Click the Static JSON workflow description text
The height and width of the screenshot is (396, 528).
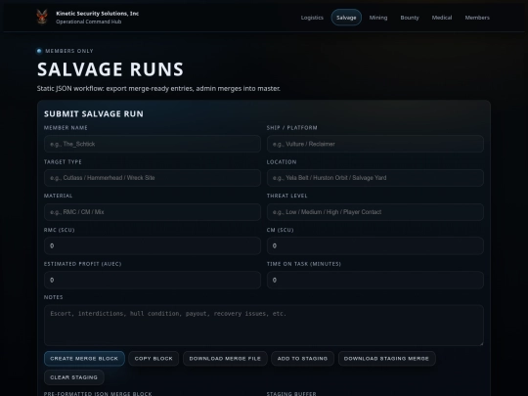pyautogui.click(x=158, y=89)
